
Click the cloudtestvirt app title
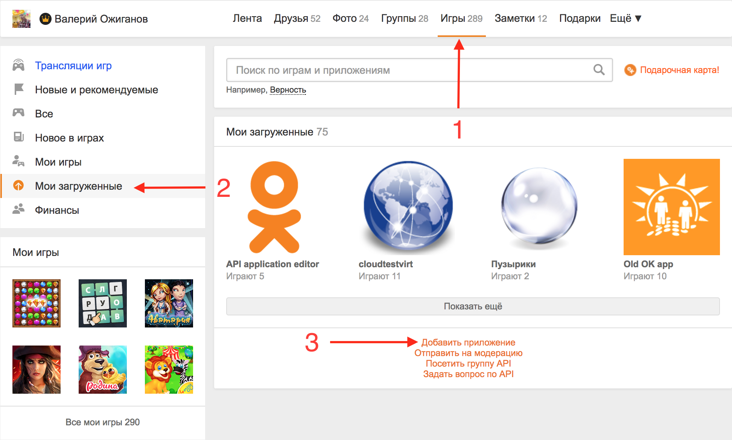click(x=386, y=264)
